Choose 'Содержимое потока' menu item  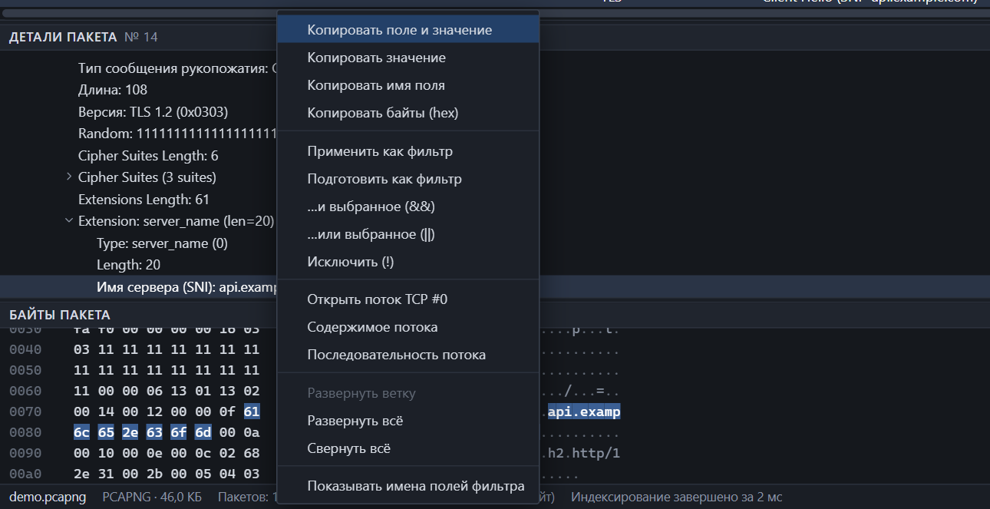click(x=408, y=327)
